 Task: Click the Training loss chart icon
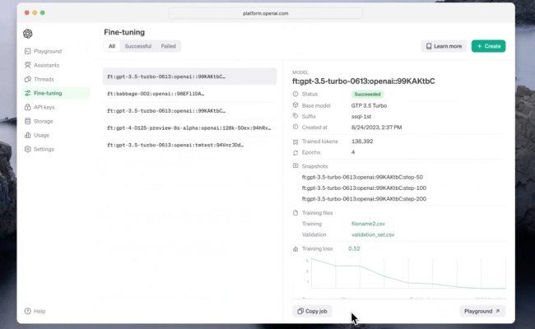pos(295,249)
